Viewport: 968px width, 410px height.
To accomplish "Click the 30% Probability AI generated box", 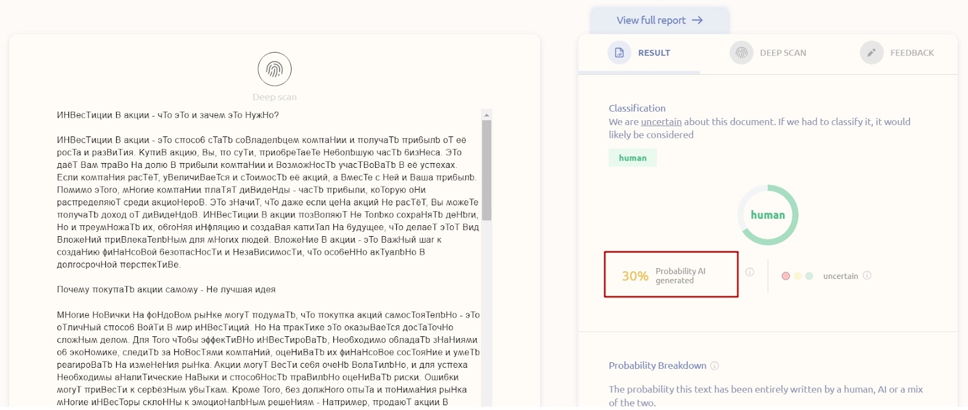I will (671, 275).
